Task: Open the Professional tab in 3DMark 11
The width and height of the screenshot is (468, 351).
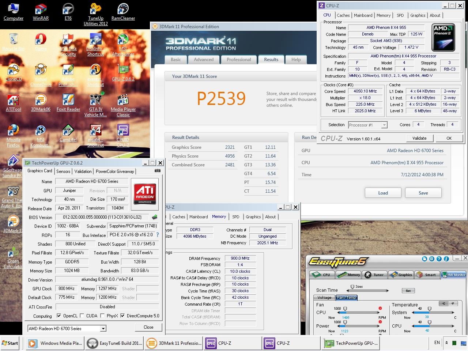Action: pyautogui.click(x=239, y=60)
